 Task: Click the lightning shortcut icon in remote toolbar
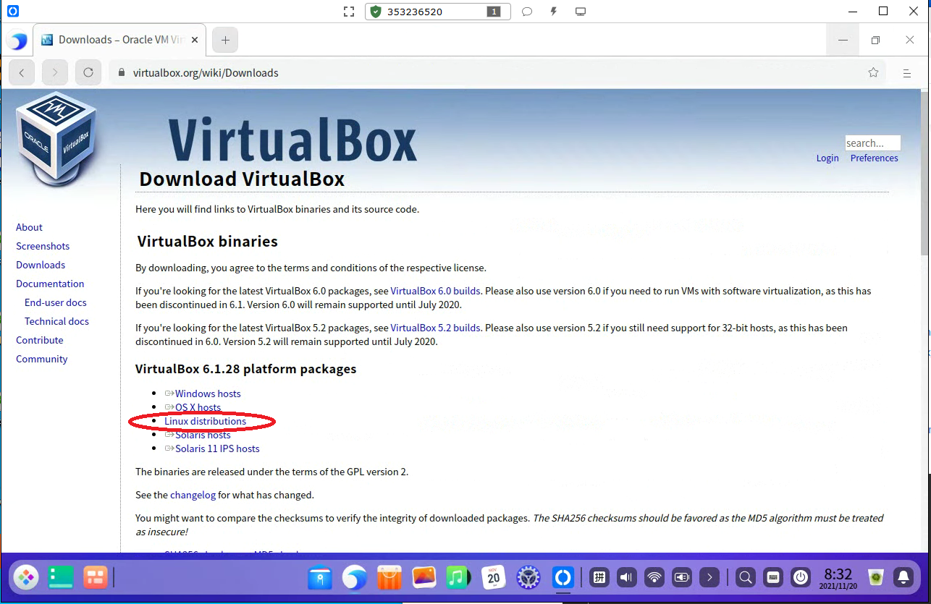(554, 12)
